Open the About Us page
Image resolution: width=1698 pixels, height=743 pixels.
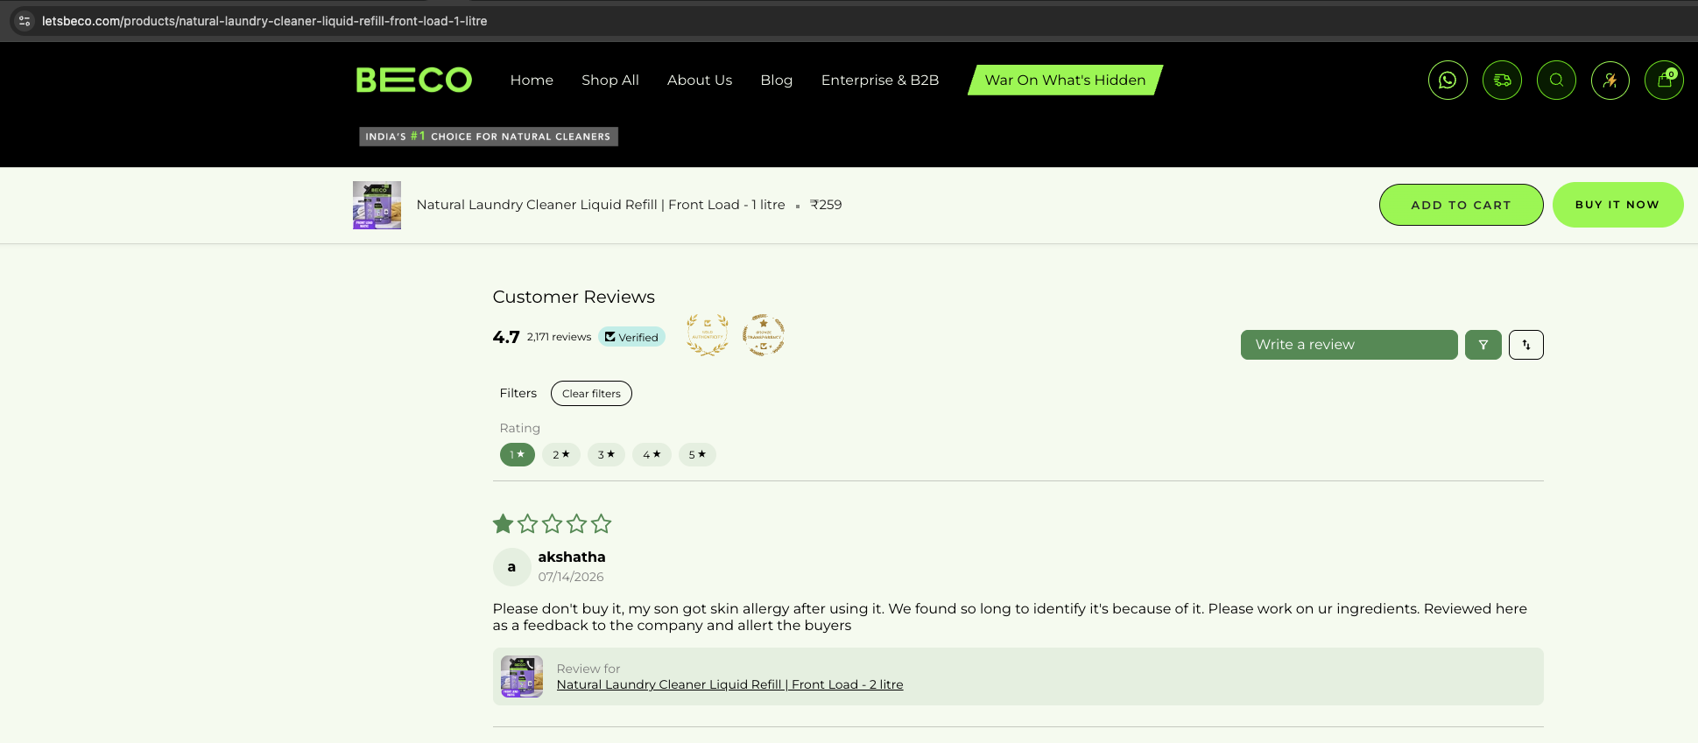pos(700,81)
